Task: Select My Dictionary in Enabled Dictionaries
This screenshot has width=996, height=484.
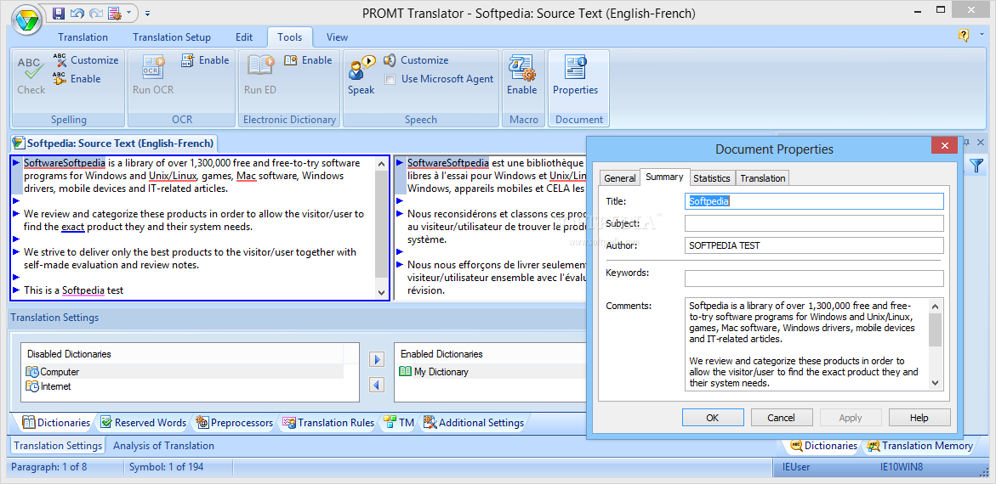Action: tap(434, 372)
